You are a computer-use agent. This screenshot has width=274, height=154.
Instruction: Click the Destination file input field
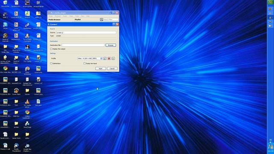point(83,45)
